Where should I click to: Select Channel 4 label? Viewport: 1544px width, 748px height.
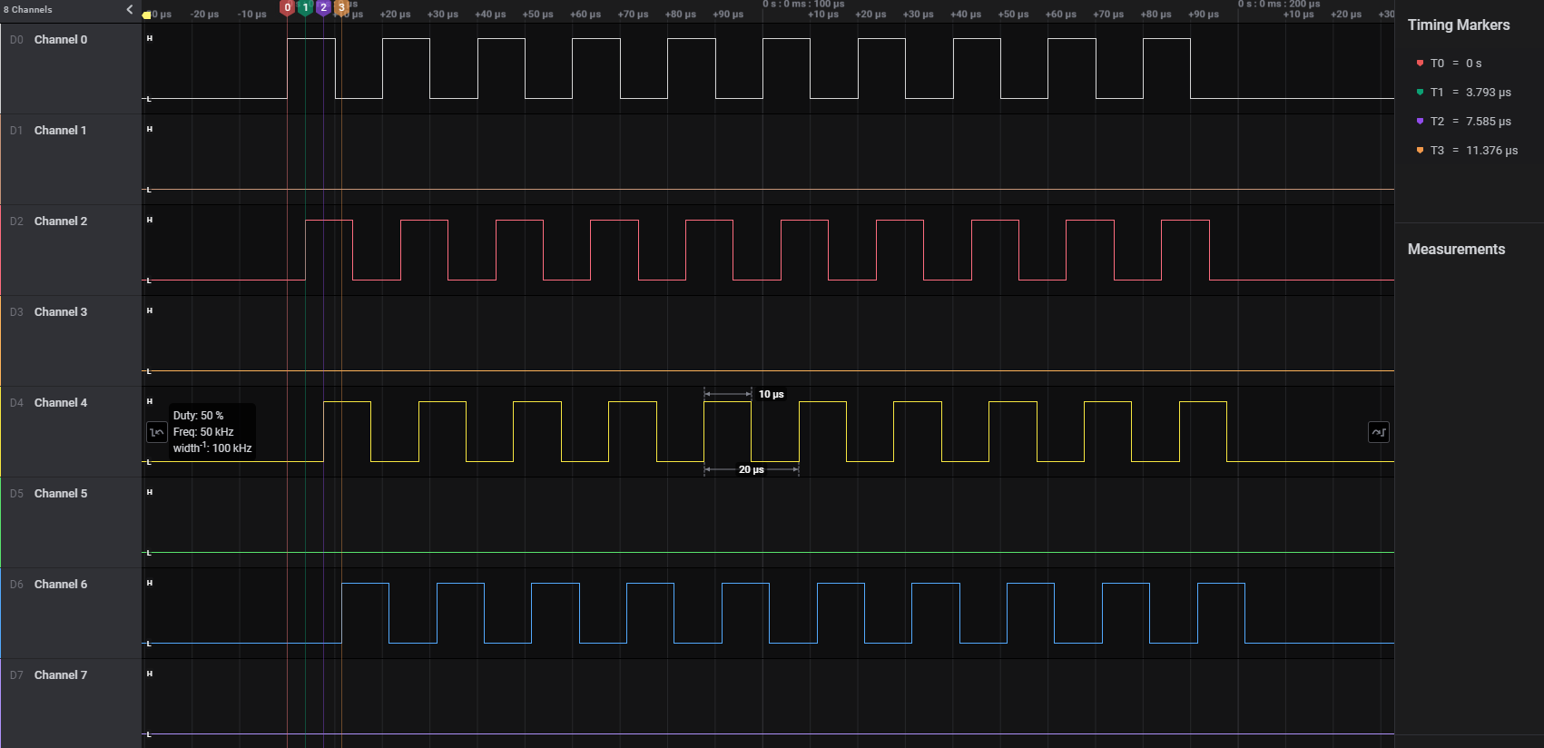[61, 403]
